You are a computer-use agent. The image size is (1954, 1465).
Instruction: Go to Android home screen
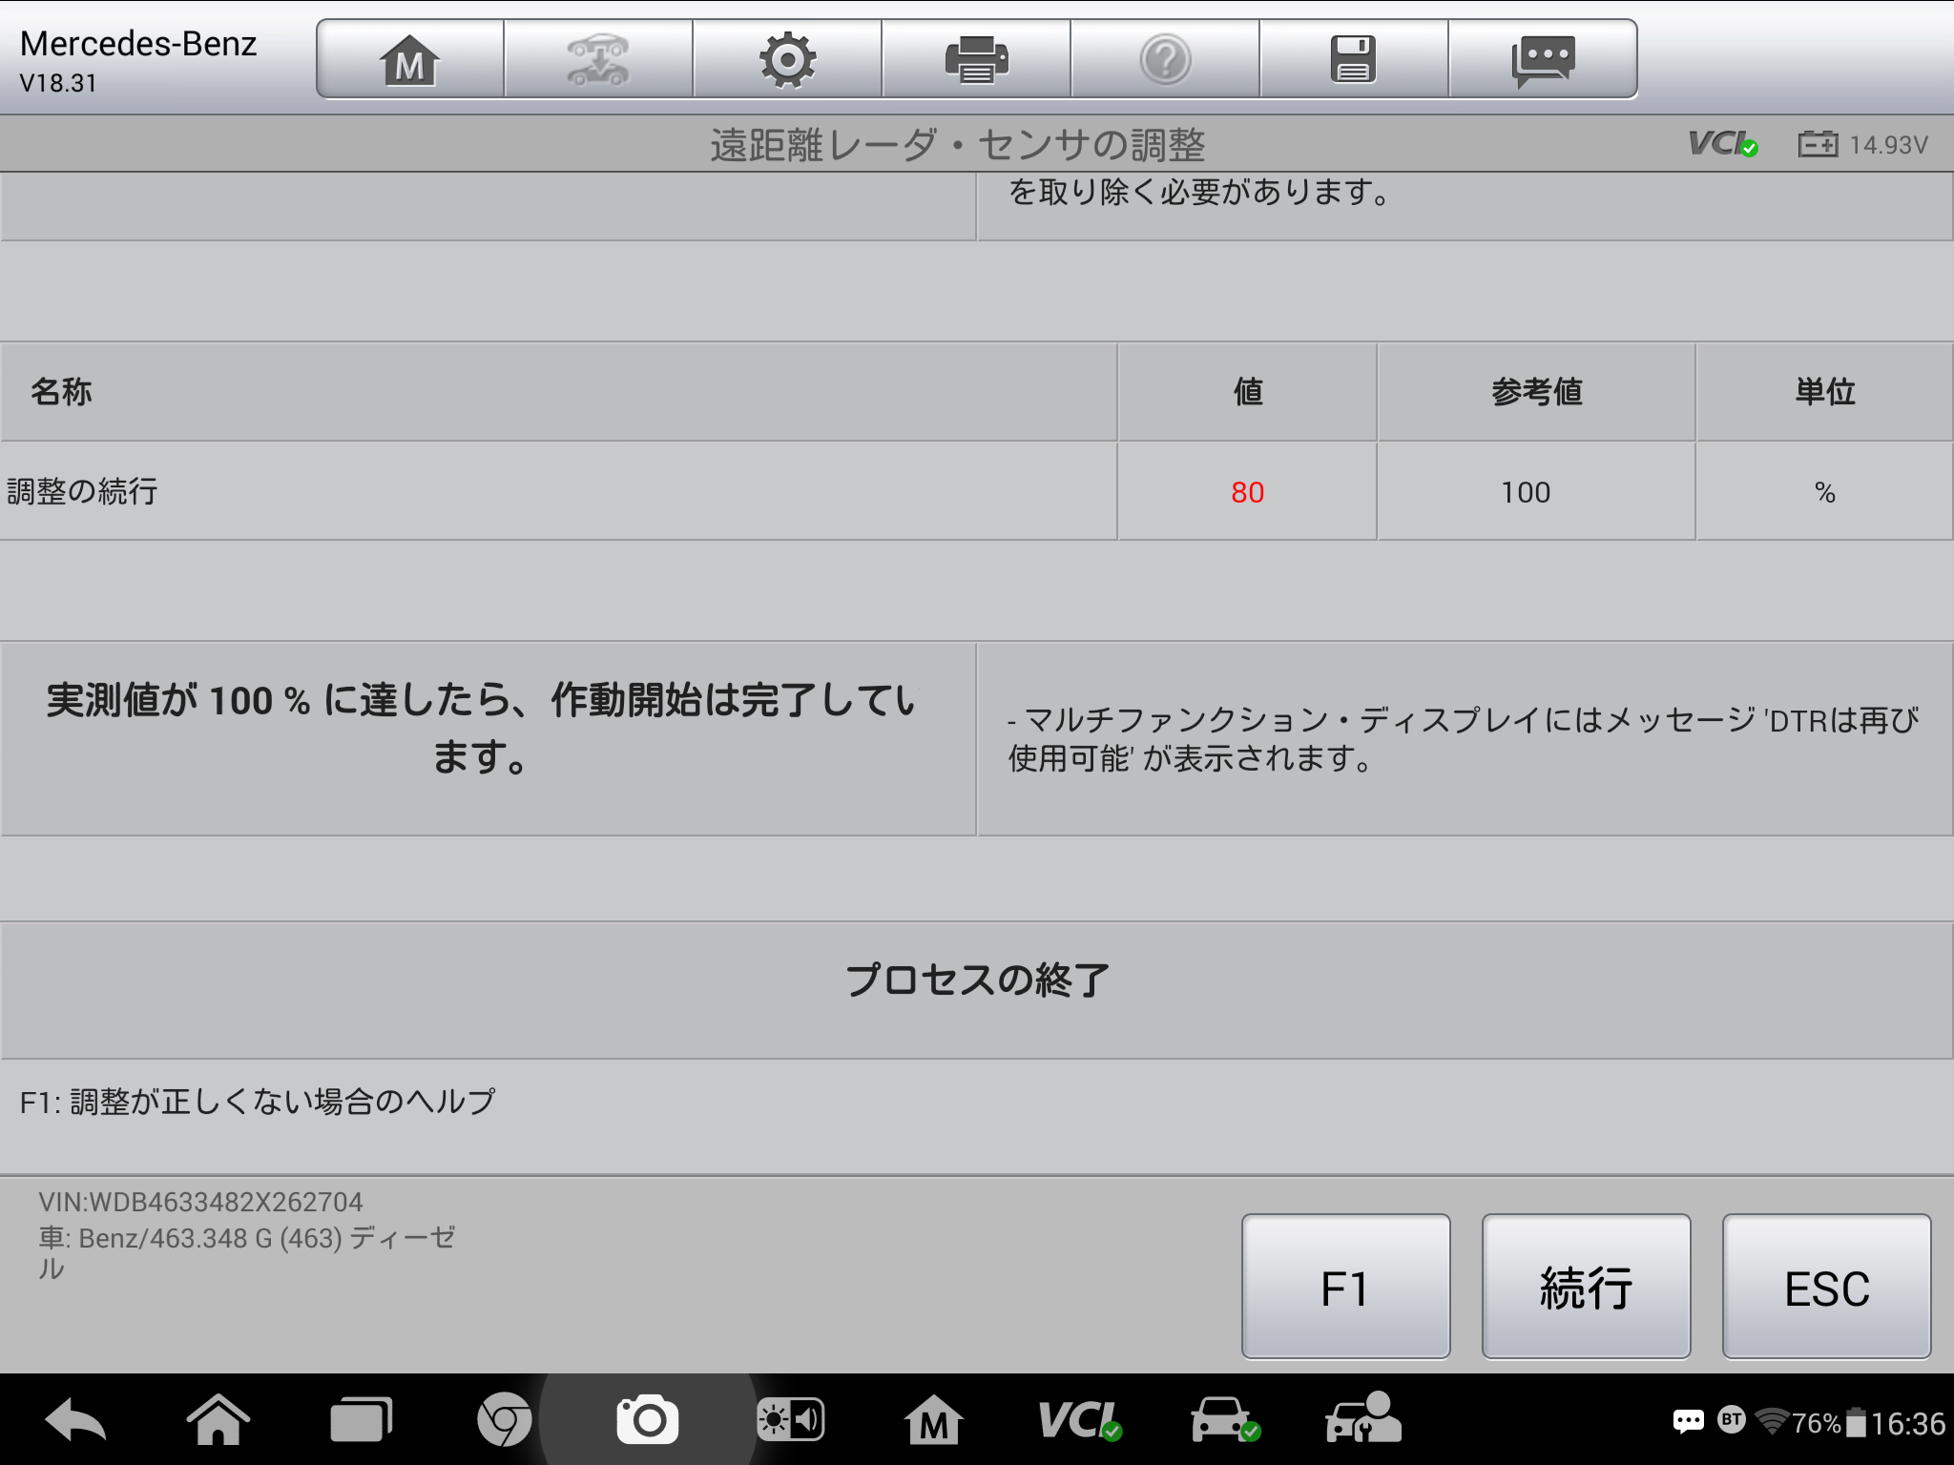(218, 1420)
